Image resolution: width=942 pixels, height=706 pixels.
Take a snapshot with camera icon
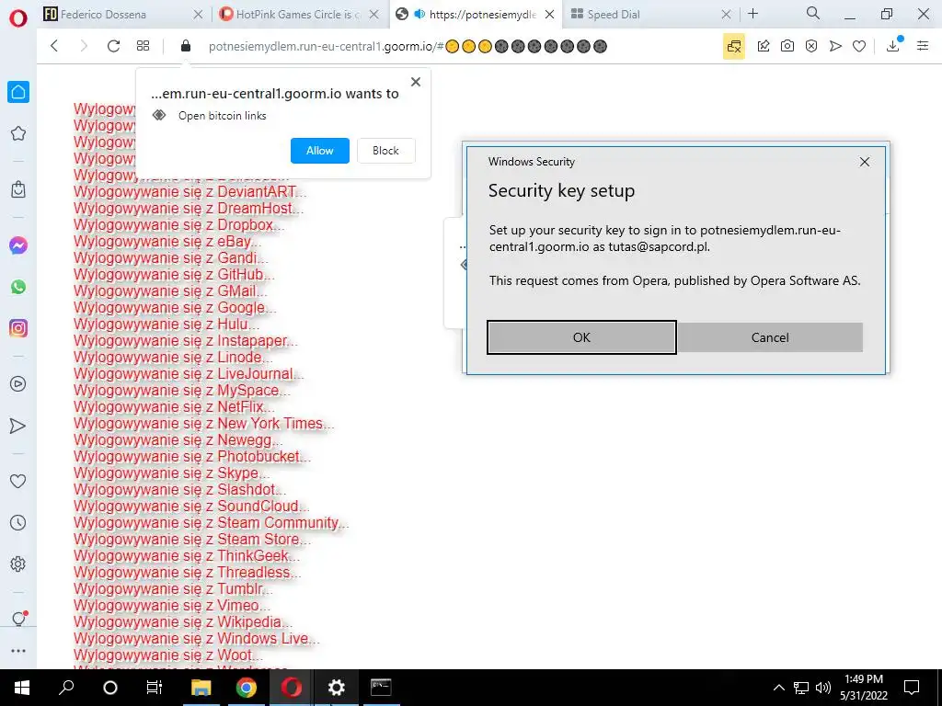click(787, 46)
